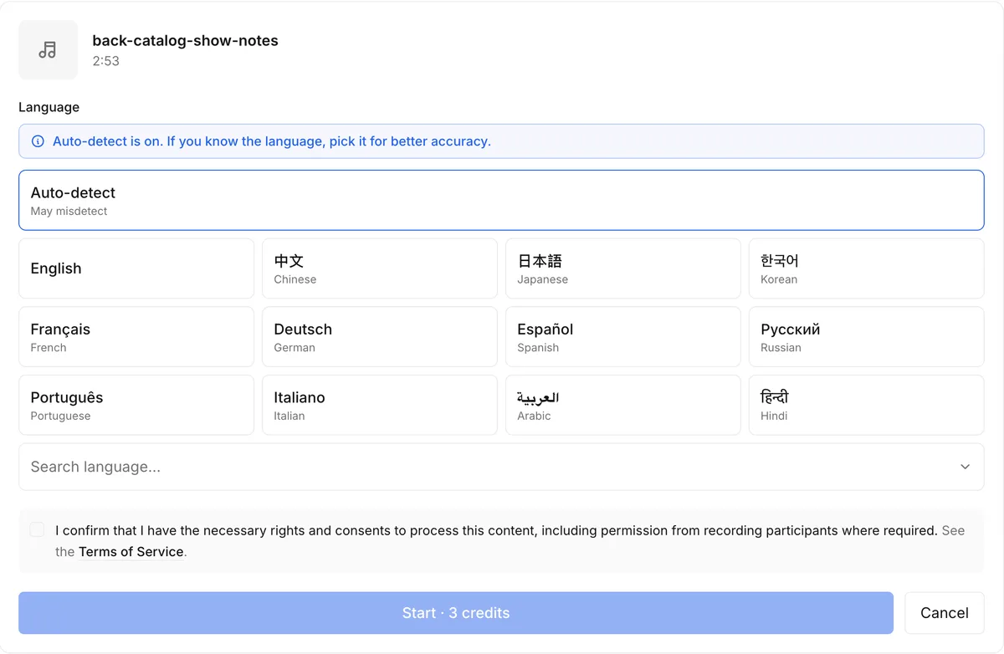This screenshot has width=1004, height=654.
Task: Choose Chinese as the language
Action: (x=380, y=268)
